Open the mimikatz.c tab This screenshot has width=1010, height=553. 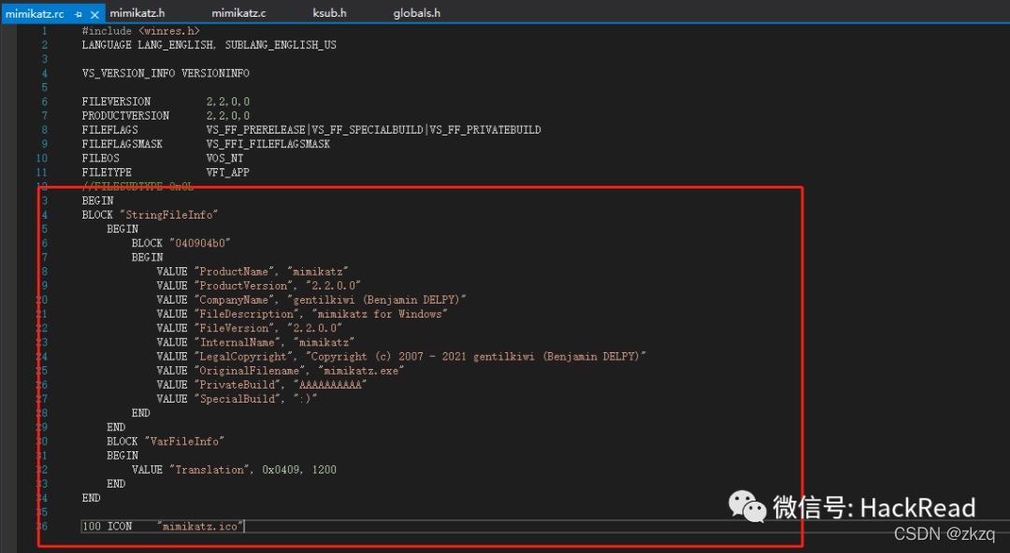(x=238, y=13)
